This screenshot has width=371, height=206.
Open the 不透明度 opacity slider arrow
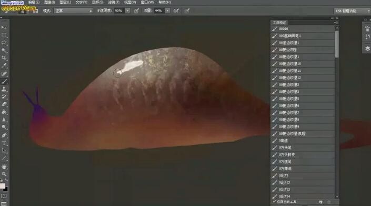pos(127,10)
